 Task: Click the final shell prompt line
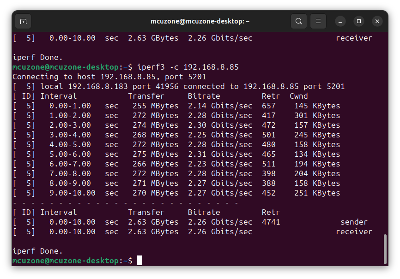tap(74, 261)
